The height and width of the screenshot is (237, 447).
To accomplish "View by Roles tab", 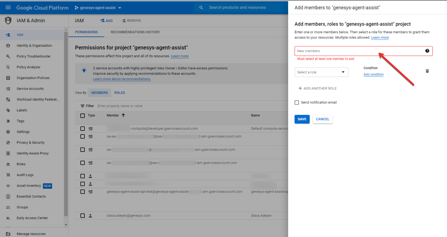I will tap(120, 93).
